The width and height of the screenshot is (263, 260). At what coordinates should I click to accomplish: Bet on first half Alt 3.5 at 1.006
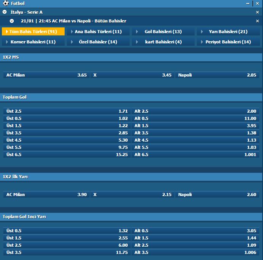pos(195,252)
